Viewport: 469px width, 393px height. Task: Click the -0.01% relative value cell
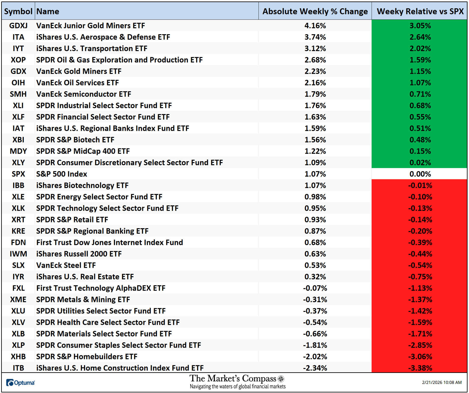tap(420, 185)
